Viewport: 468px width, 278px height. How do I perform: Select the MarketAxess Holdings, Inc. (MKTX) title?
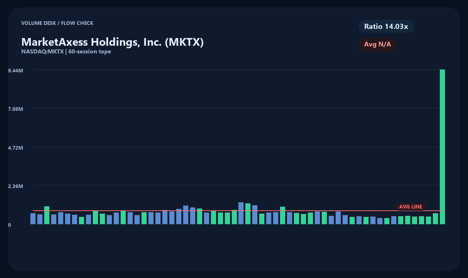point(112,42)
